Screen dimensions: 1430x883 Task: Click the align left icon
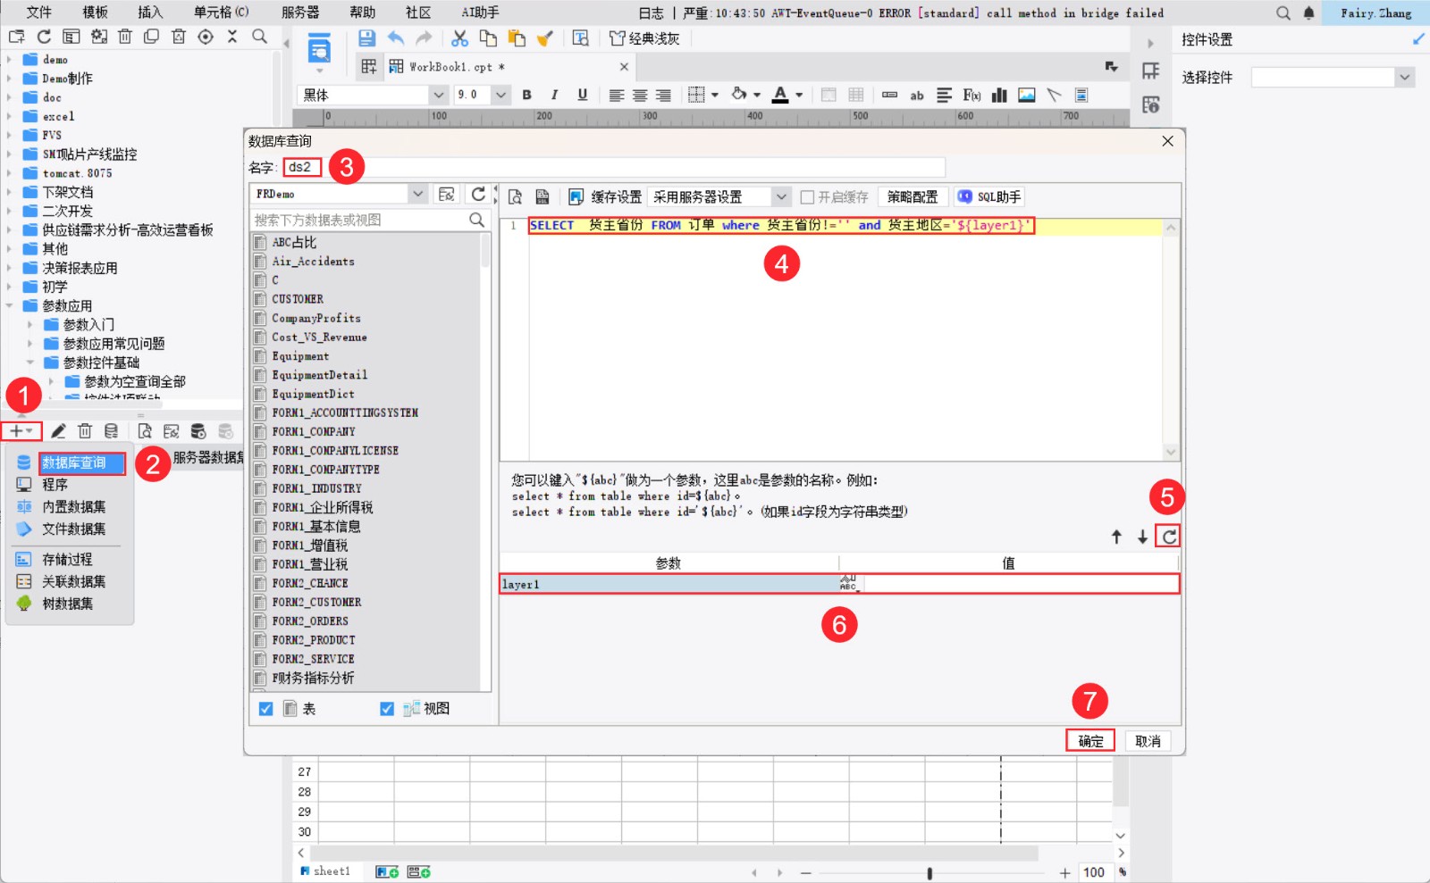tap(616, 95)
